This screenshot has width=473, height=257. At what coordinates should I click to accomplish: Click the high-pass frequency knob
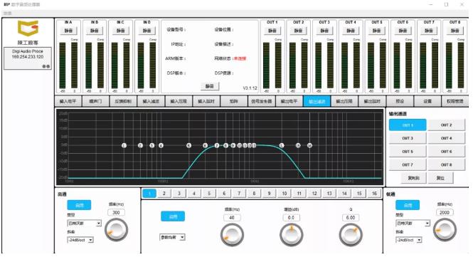pyautogui.click(x=116, y=230)
